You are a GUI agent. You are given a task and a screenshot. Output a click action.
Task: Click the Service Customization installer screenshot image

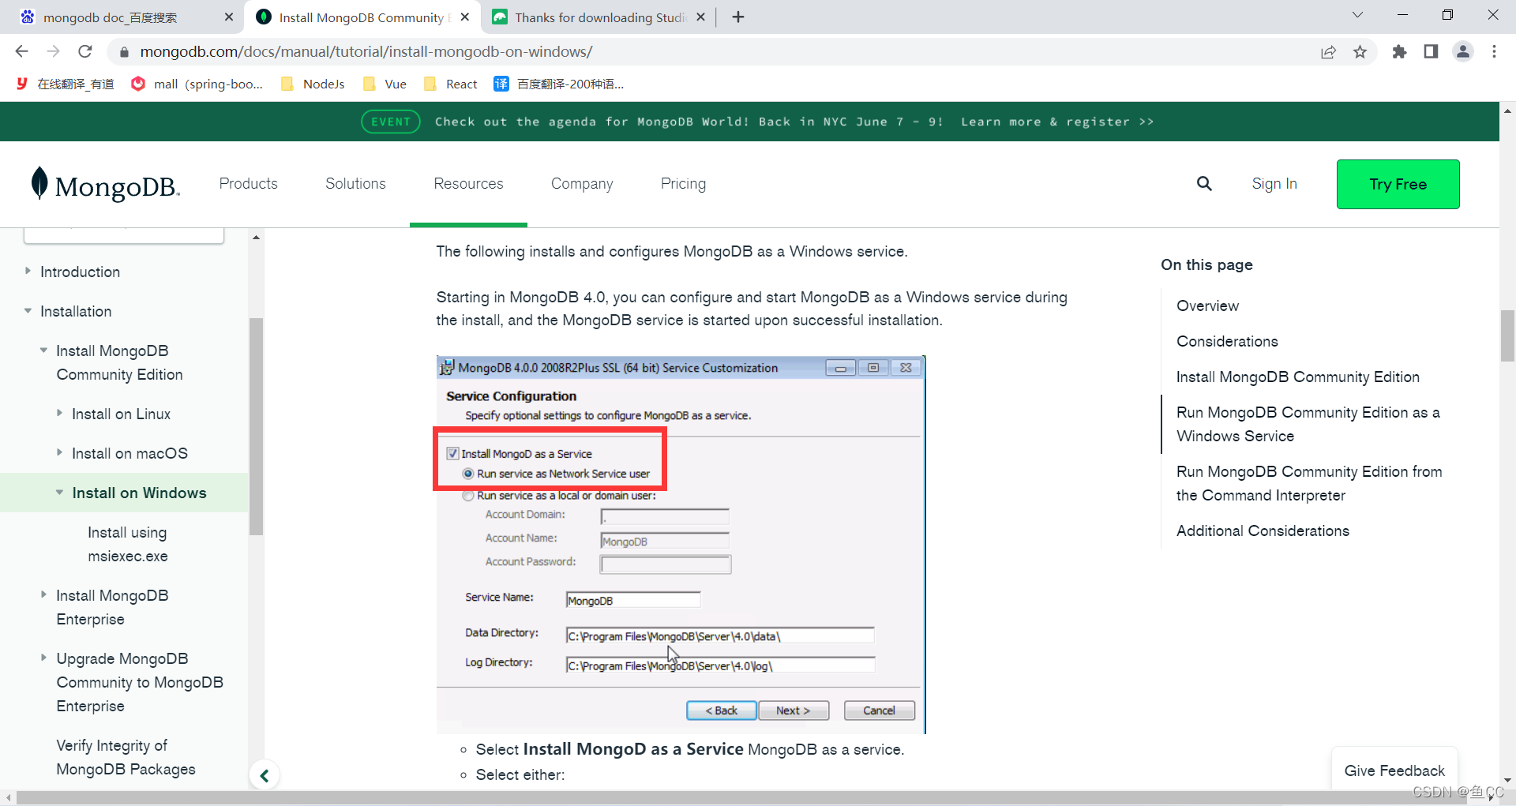point(681,545)
